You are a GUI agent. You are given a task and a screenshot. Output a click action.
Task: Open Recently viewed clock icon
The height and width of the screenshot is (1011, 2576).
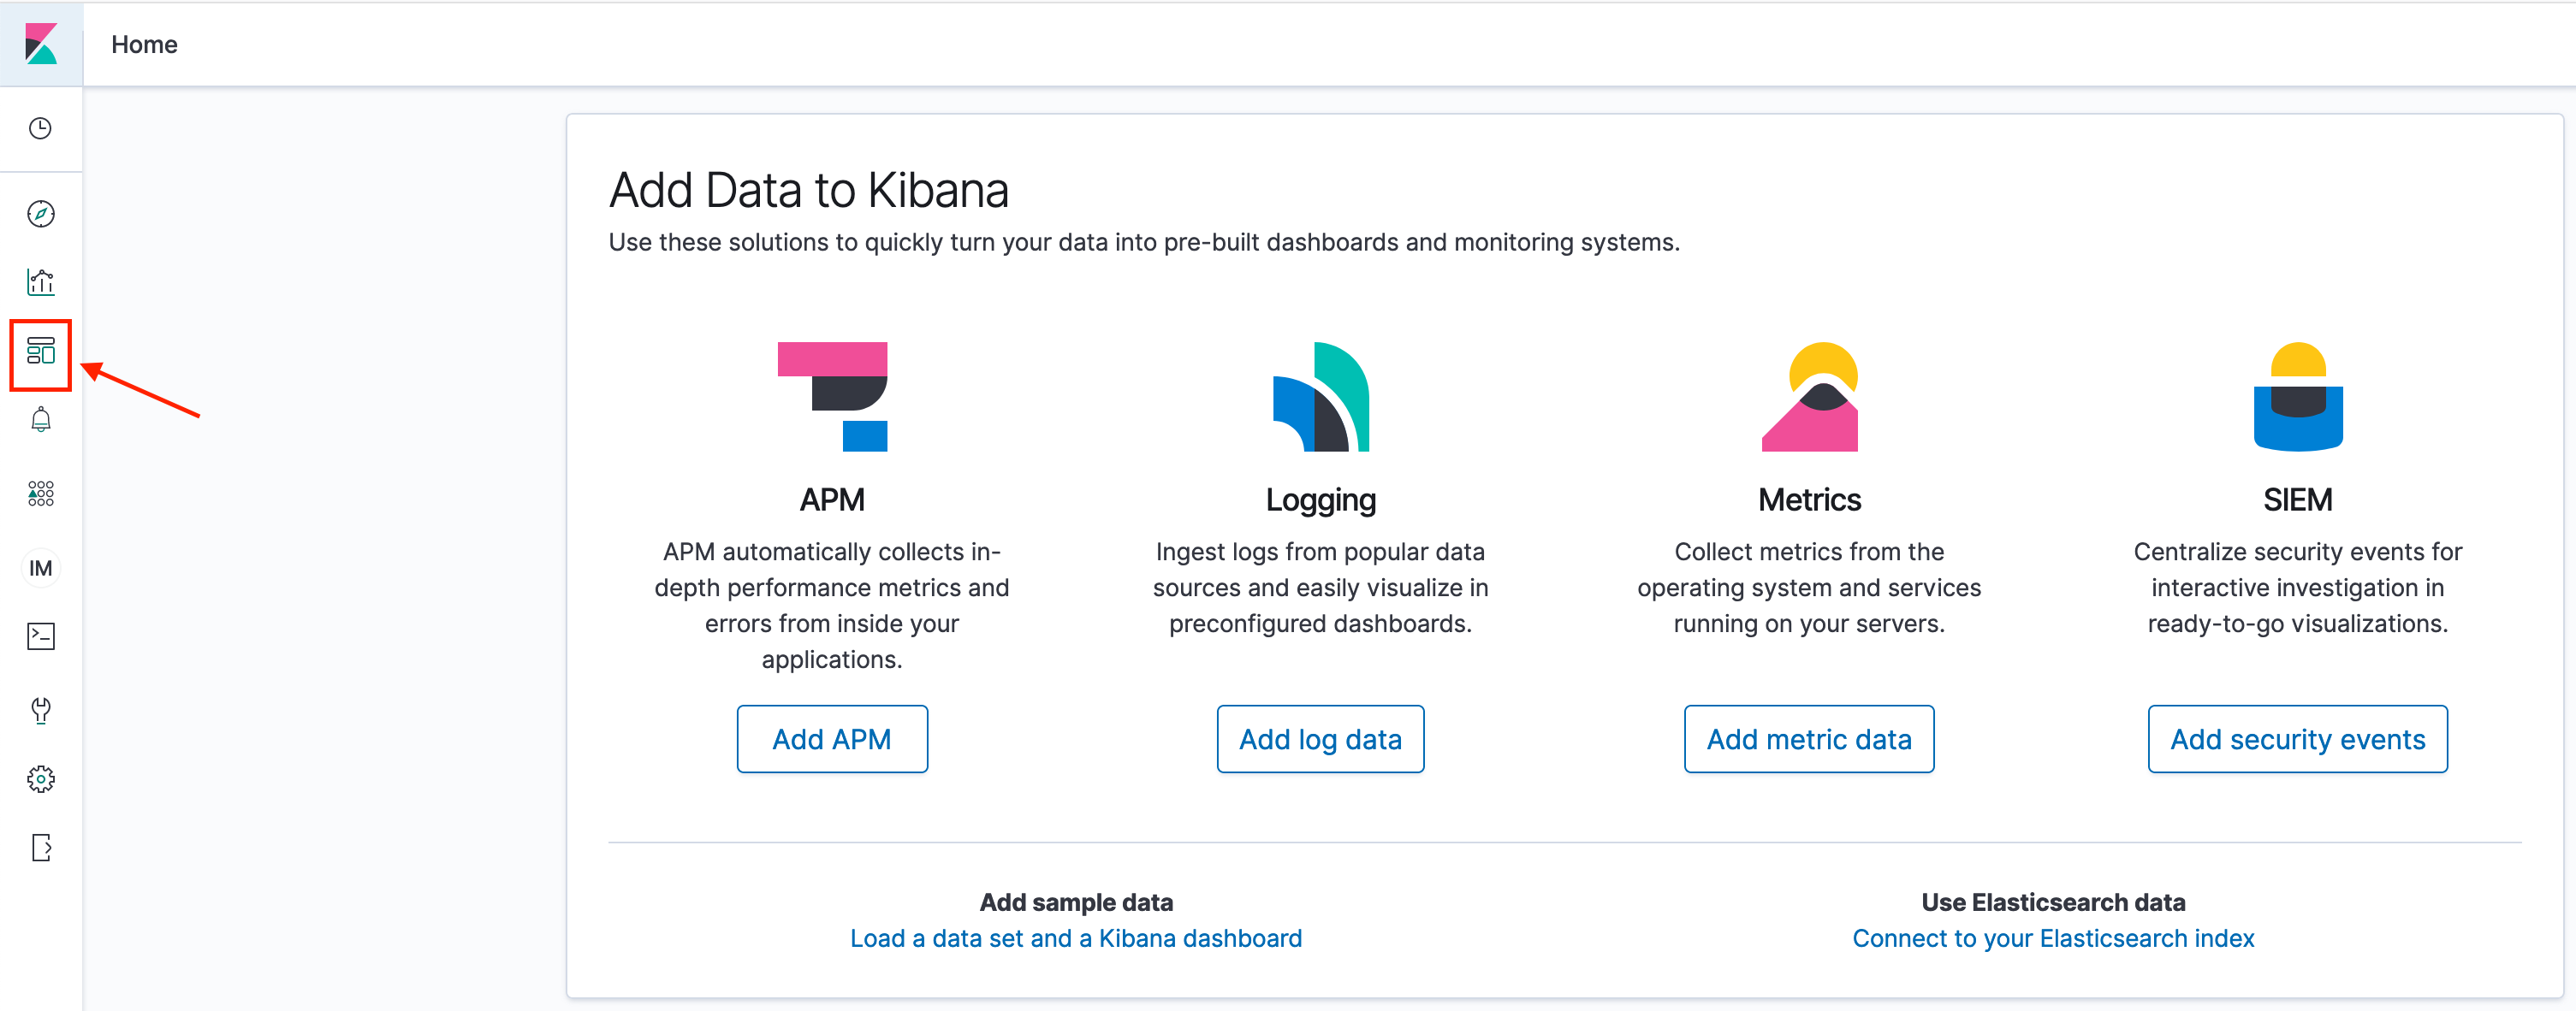41,128
